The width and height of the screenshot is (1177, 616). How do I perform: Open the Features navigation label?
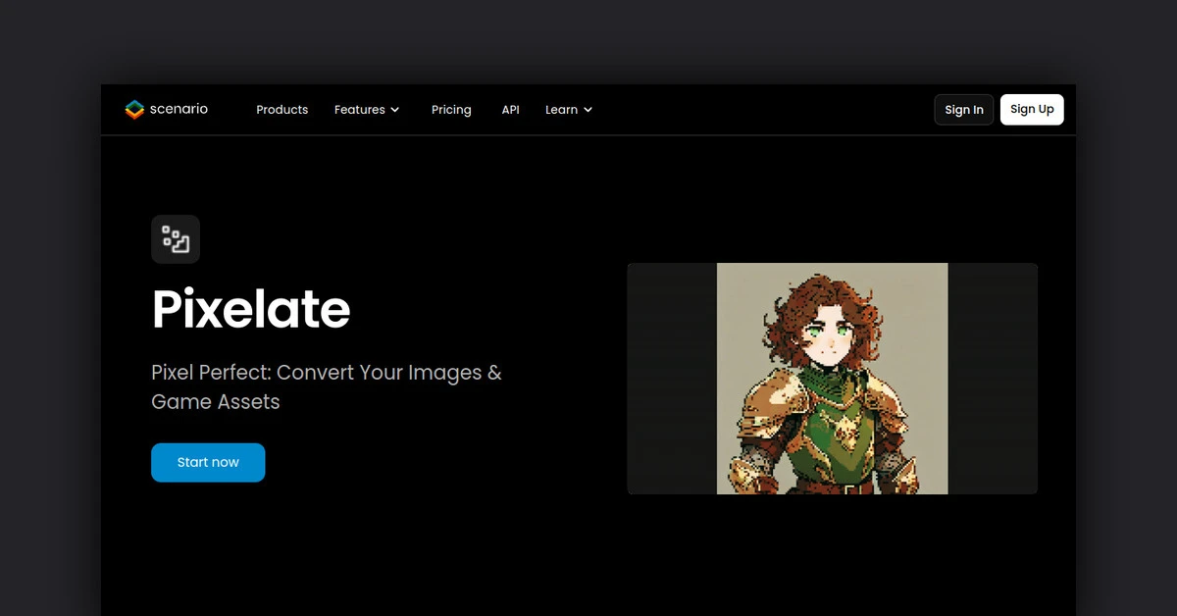(x=359, y=110)
